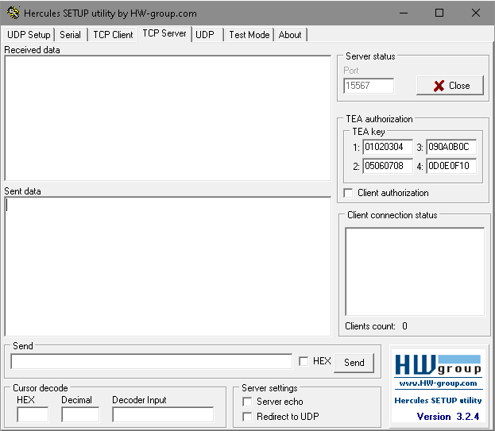Select the TCP Client tab

pos(113,35)
